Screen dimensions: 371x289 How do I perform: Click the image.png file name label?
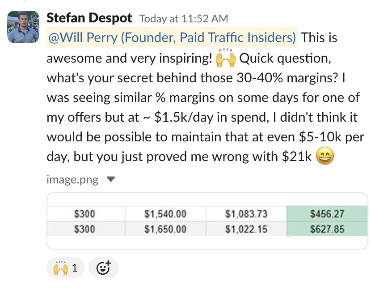pos(72,180)
